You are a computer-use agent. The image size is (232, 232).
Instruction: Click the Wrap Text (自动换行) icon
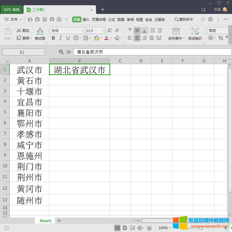(195, 31)
